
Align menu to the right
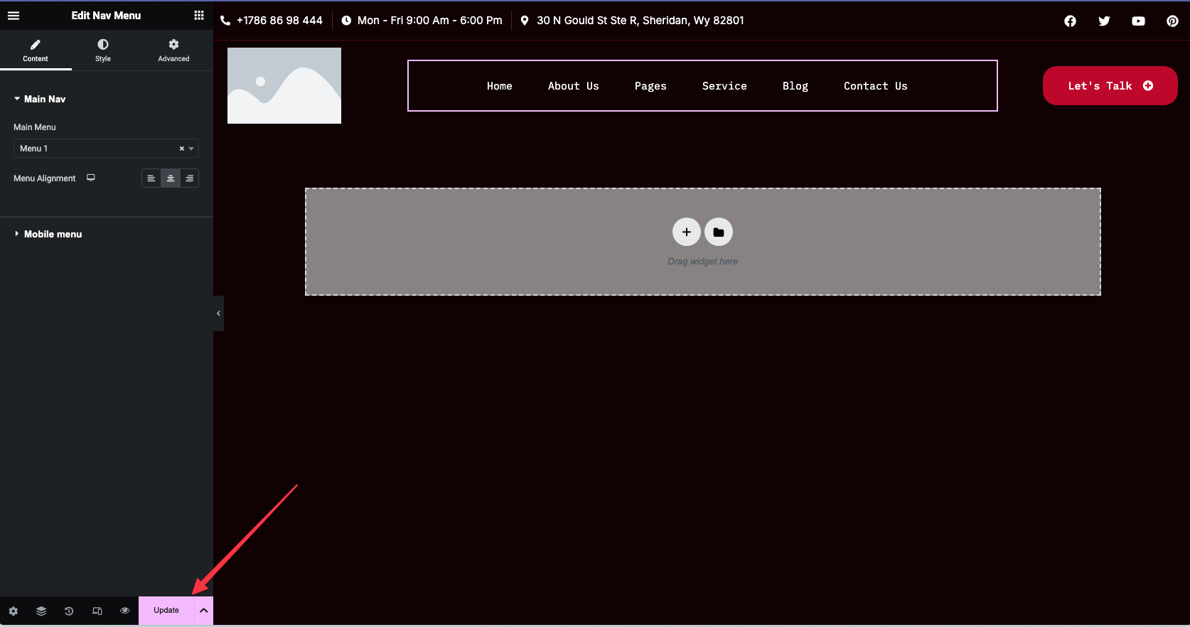[190, 178]
